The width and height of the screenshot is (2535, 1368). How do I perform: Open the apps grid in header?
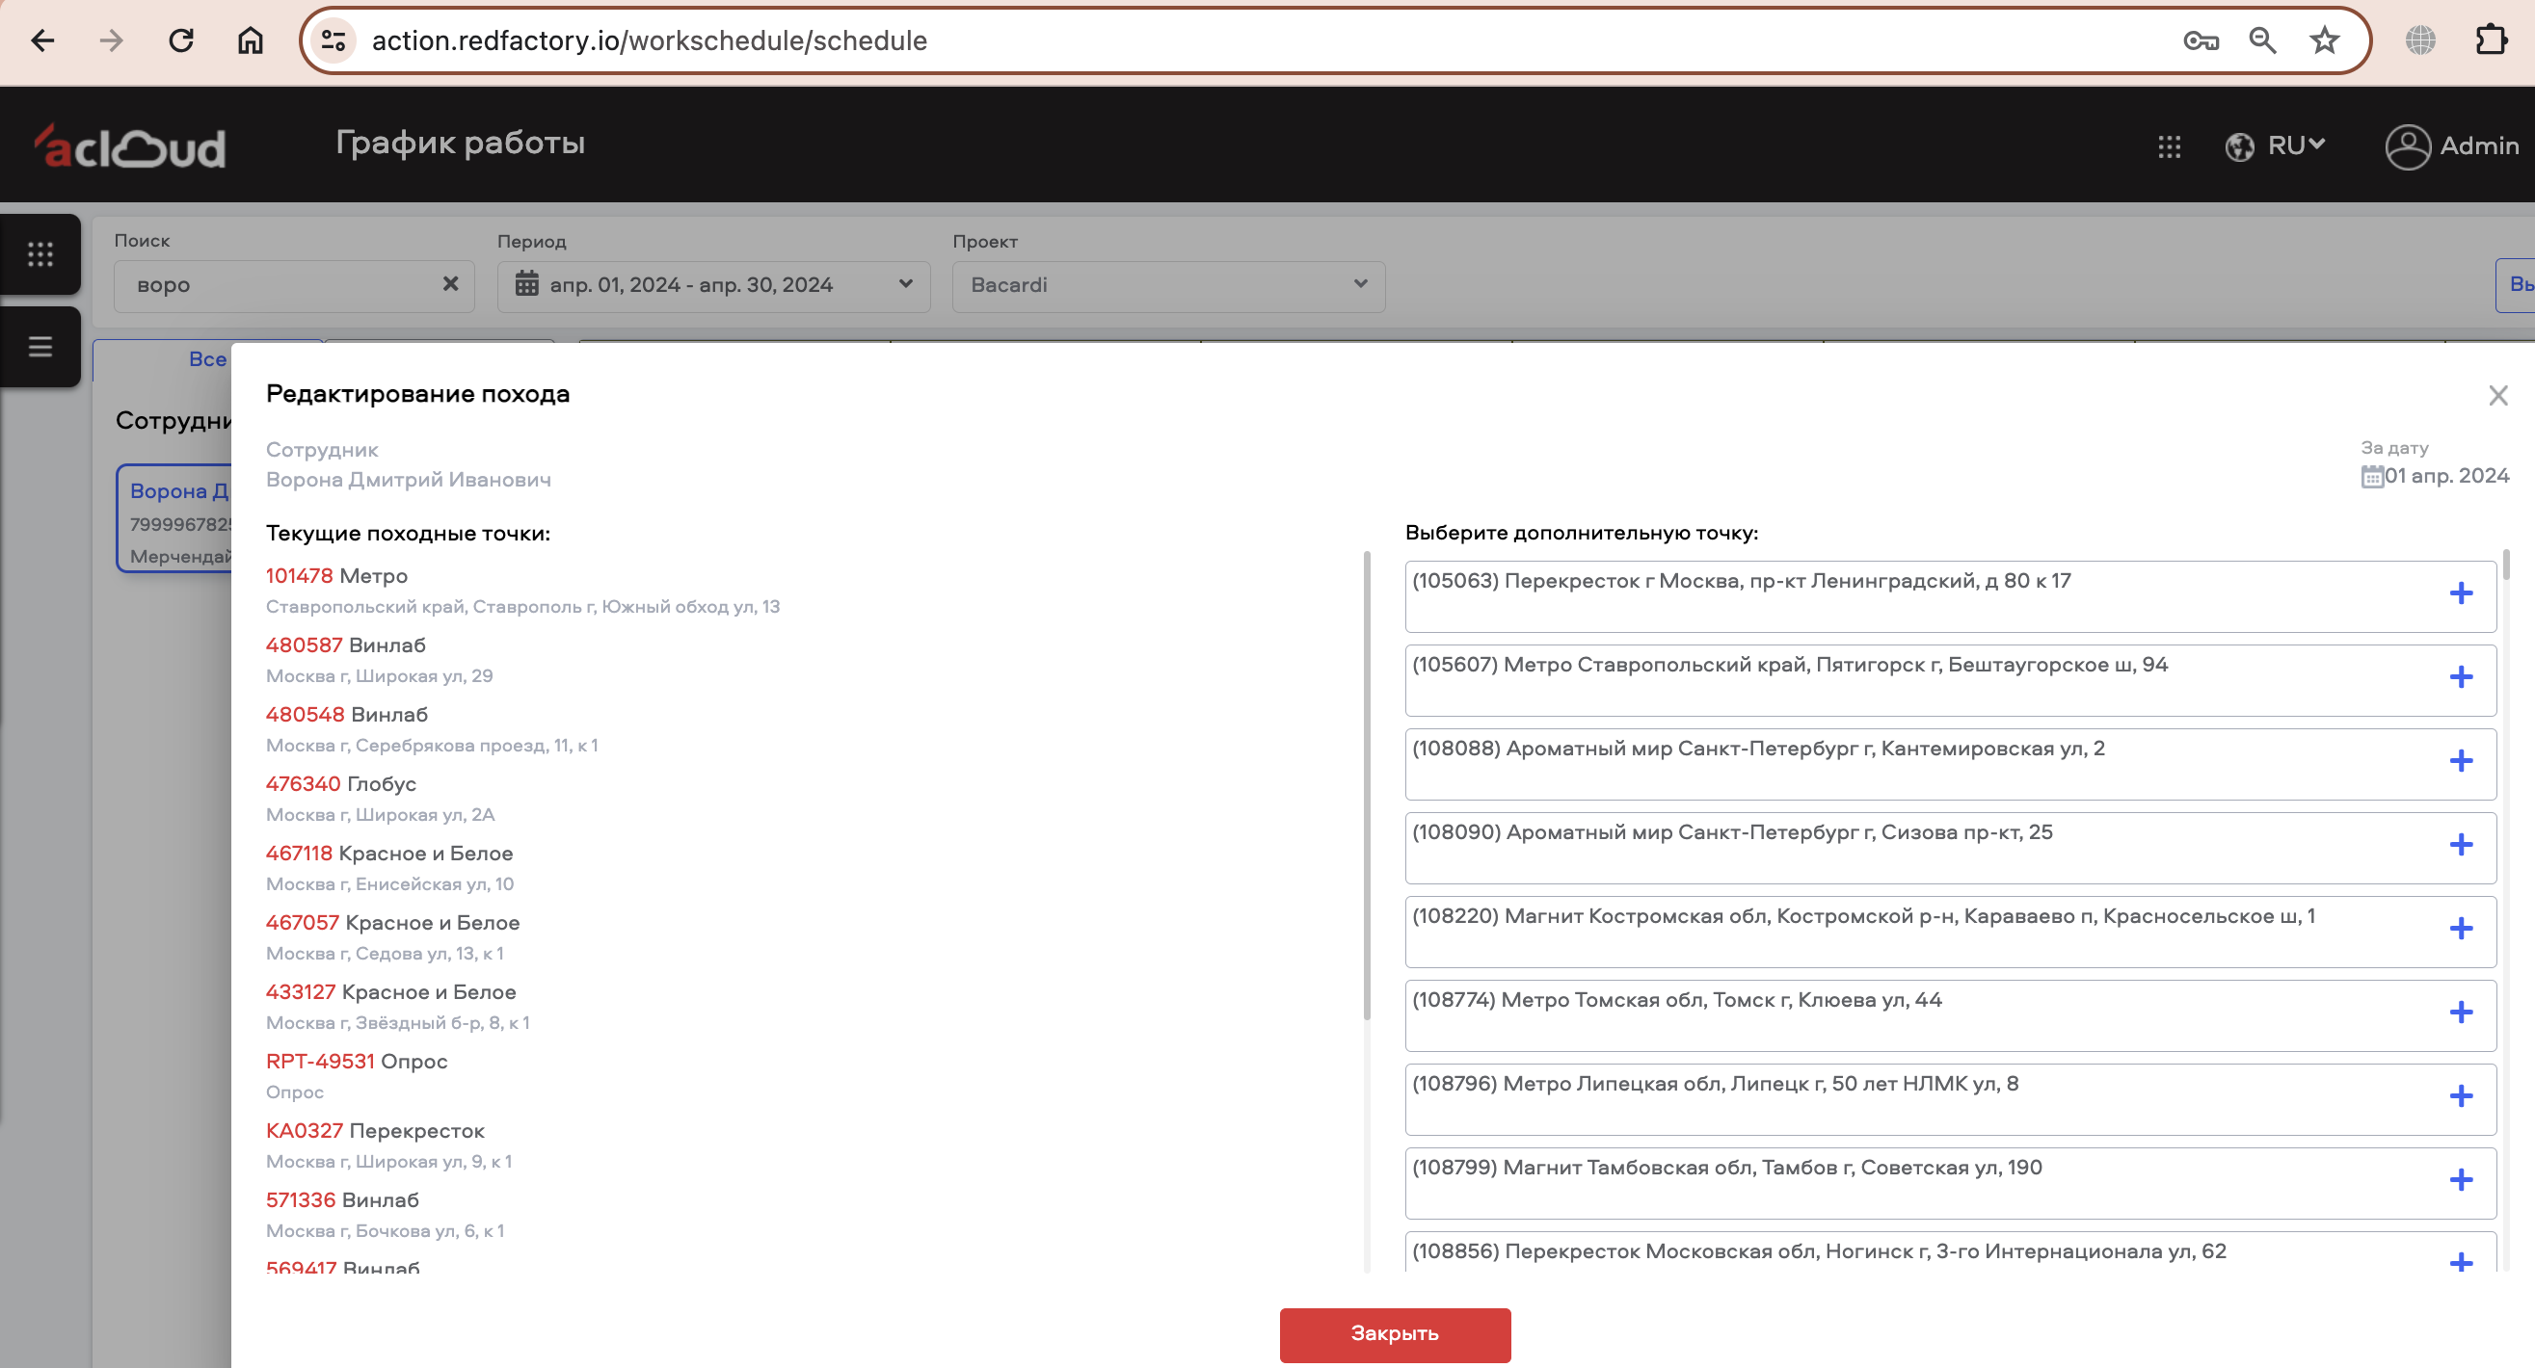(2169, 146)
